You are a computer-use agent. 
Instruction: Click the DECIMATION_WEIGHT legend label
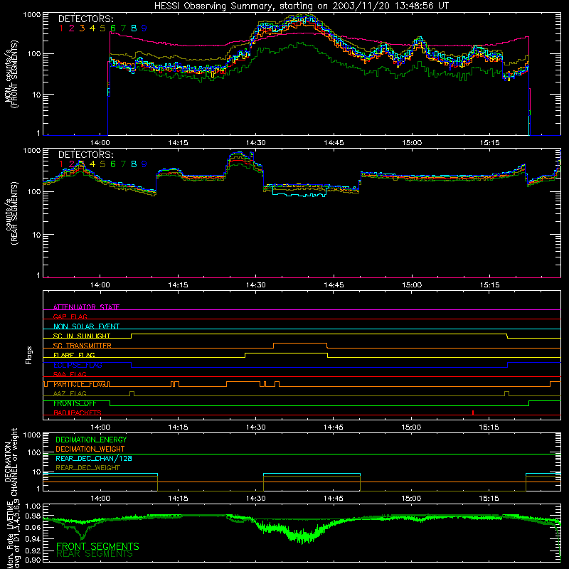(x=90, y=449)
